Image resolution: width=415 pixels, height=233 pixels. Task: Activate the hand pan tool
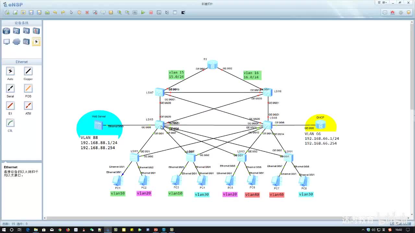click(x=79, y=12)
